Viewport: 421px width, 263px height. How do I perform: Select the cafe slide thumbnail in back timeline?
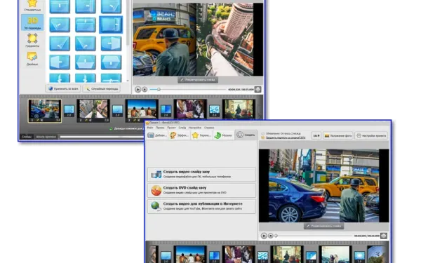click(x=239, y=109)
